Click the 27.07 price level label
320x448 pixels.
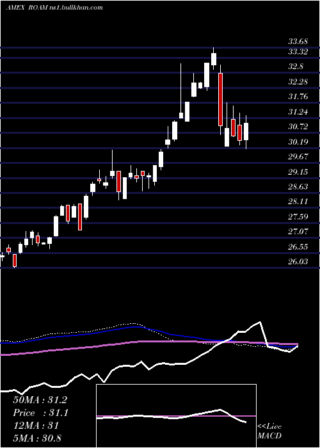(x=298, y=232)
